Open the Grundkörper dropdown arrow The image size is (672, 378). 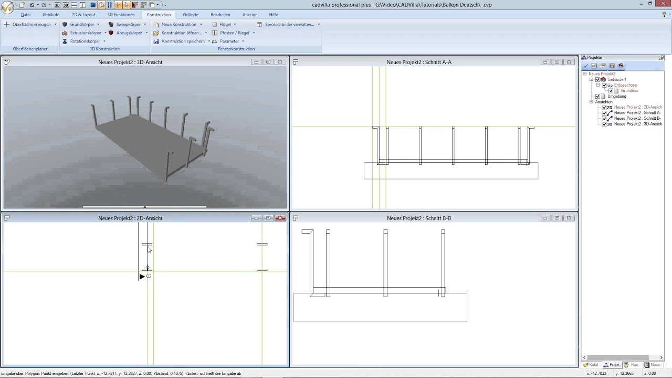[98, 25]
